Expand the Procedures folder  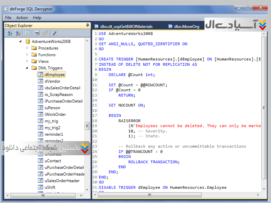pyautogui.click(x=27, y=48)
